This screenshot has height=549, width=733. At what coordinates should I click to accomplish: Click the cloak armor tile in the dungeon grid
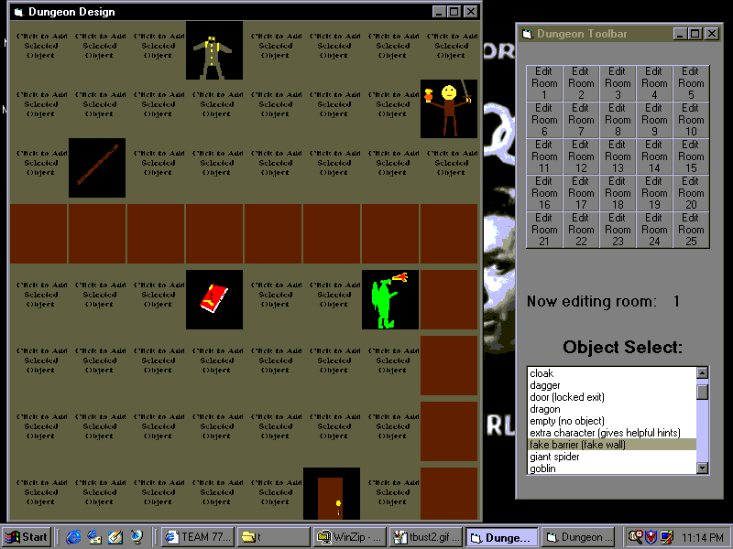point(214,50)
